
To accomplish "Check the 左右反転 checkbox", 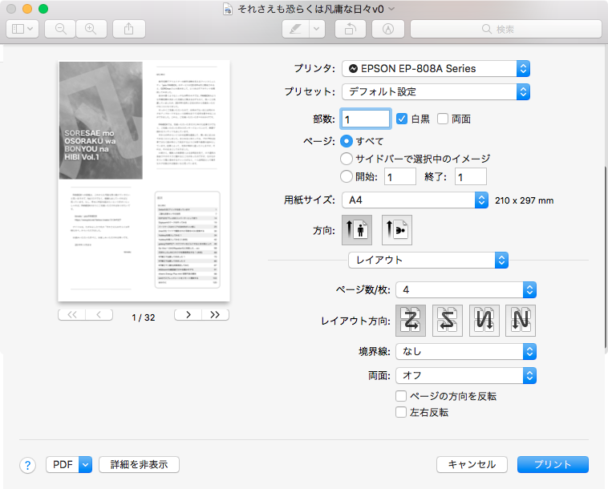I will (x=401, y=412).
